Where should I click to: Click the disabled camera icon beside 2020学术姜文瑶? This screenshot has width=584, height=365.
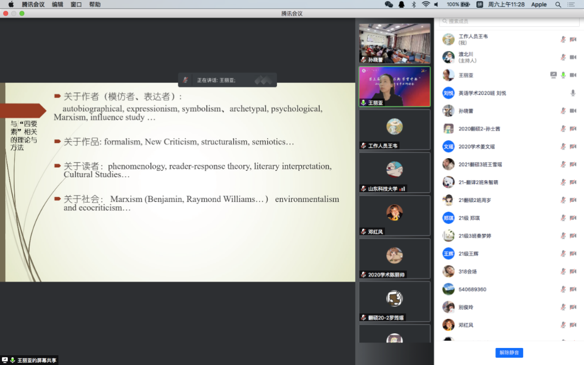(x=573, y=146)
